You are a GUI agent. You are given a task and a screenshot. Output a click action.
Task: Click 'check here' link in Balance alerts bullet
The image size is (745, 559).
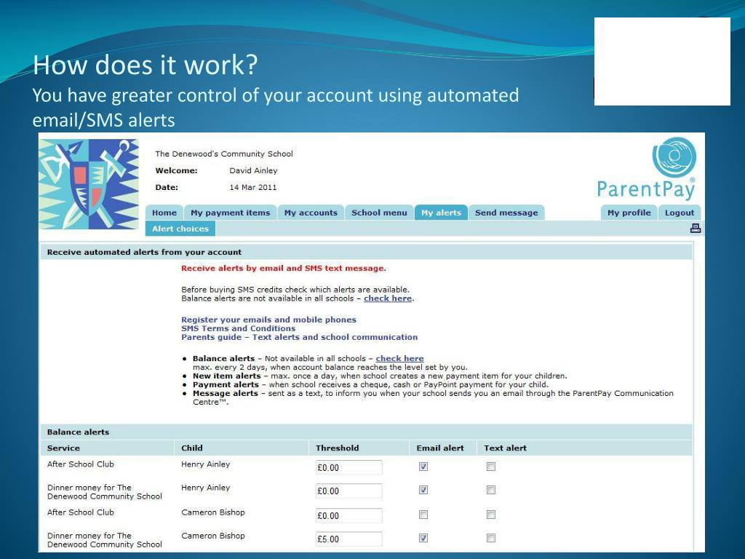(x=399, y=358)
